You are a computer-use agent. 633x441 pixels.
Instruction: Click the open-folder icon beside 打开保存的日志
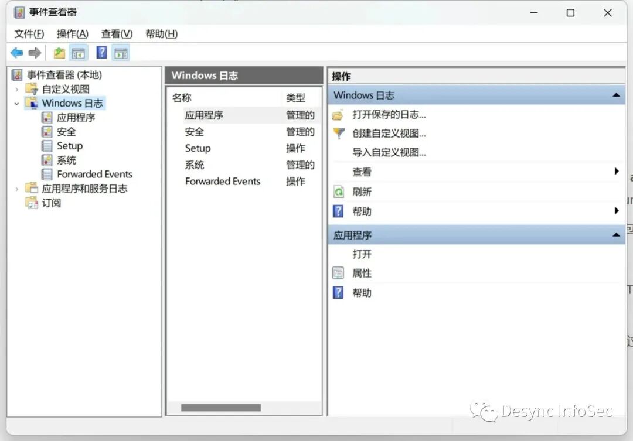tap(338, 115)
